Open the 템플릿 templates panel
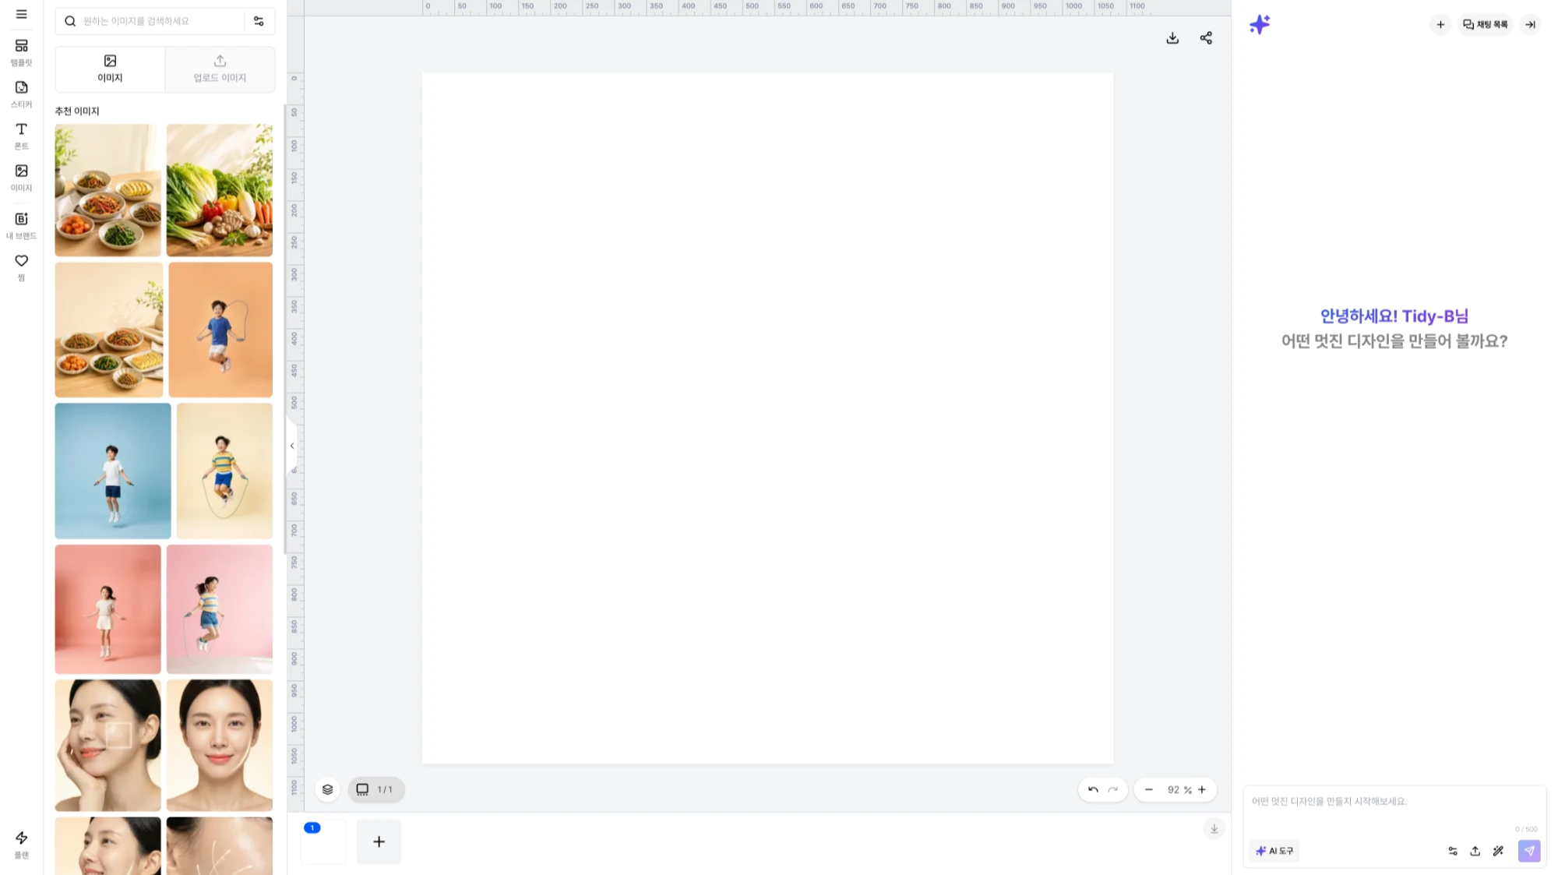Screen dimensions: 1558x875 [21, 52]
